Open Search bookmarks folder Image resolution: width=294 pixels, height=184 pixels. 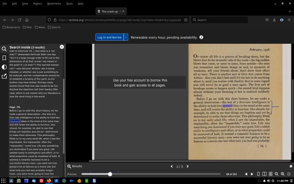[54, 27]
